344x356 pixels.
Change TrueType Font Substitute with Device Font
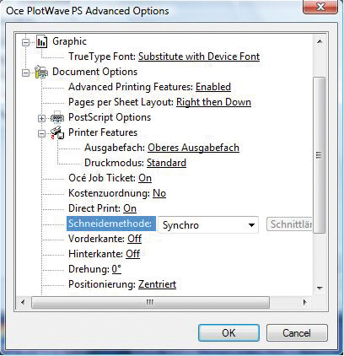[199, 57]
